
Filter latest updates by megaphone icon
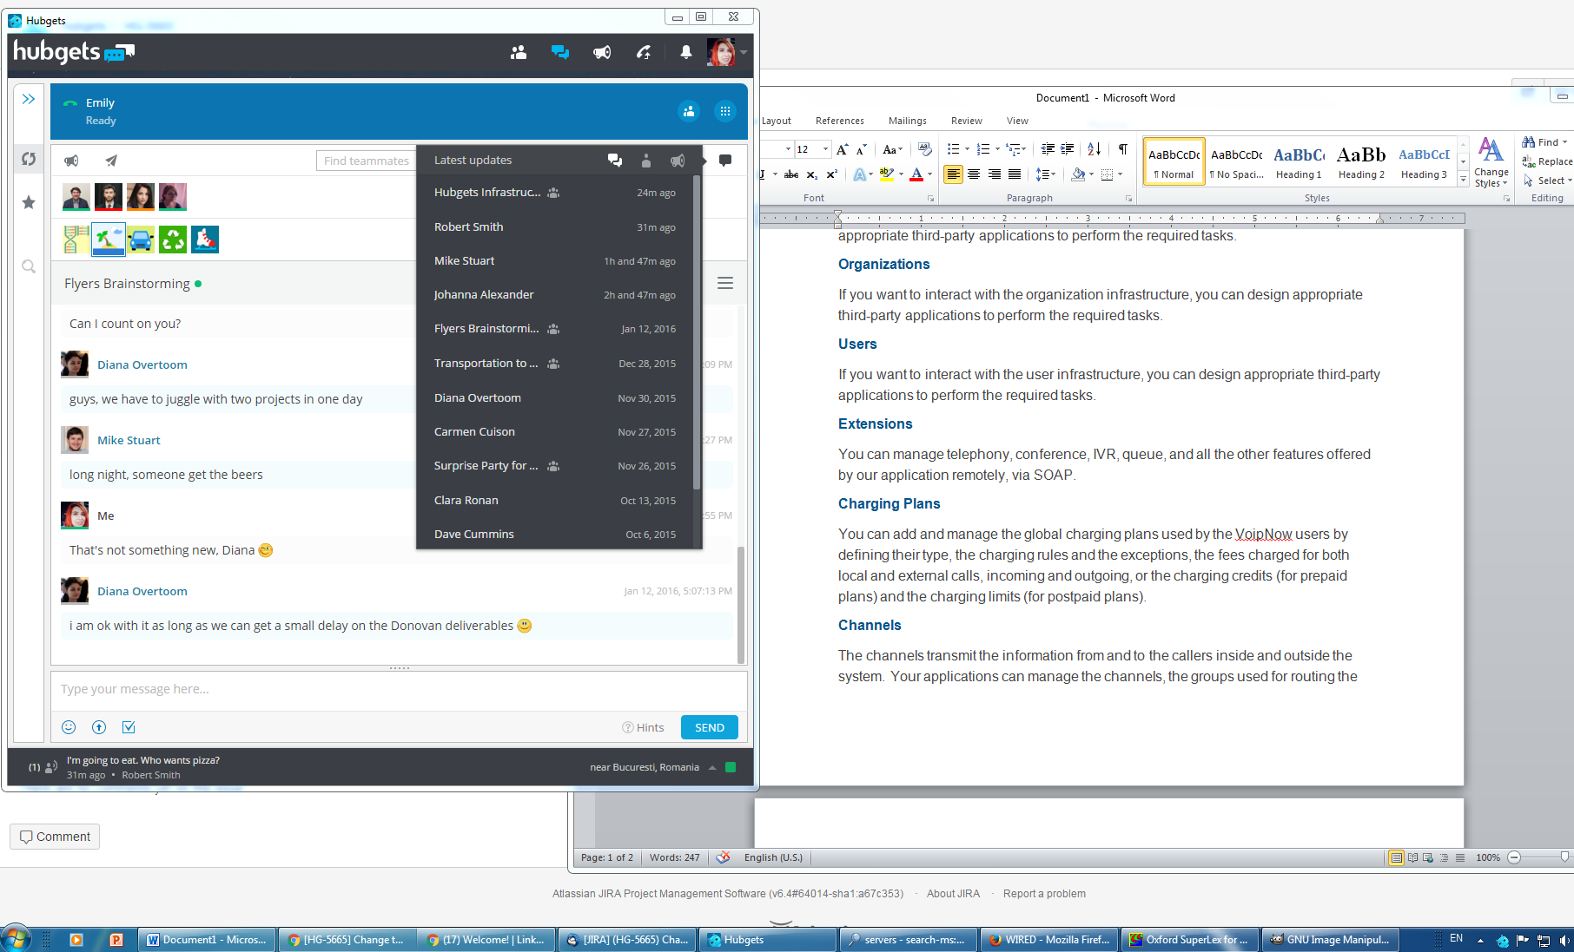coord(678,160)
